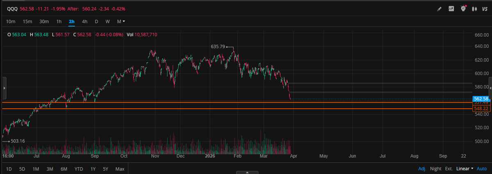Click the 600.00 price axis label
The height and width of the screenshot is (174, 492).
coord(482,73)
